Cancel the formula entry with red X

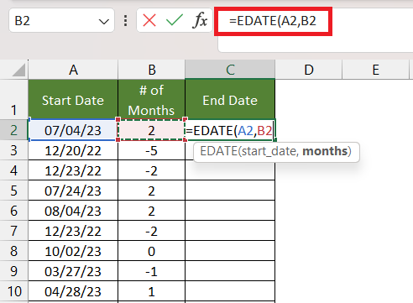click(x=149, y=21)
